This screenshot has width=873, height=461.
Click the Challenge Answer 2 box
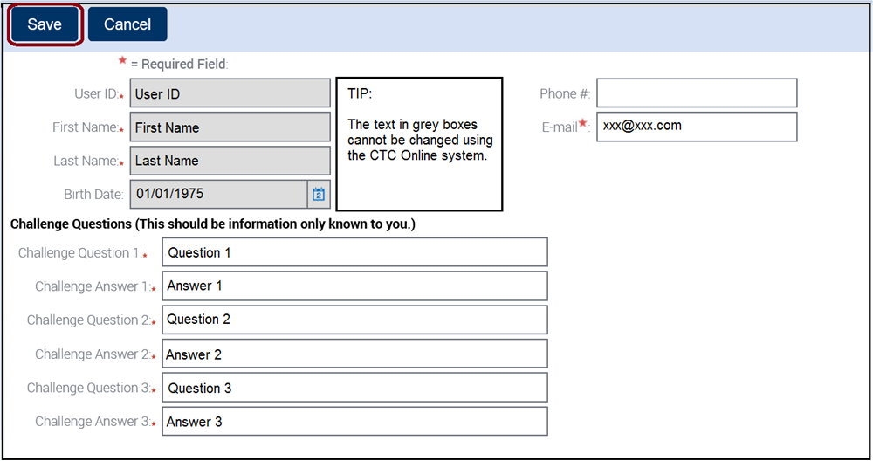point(354,354)
